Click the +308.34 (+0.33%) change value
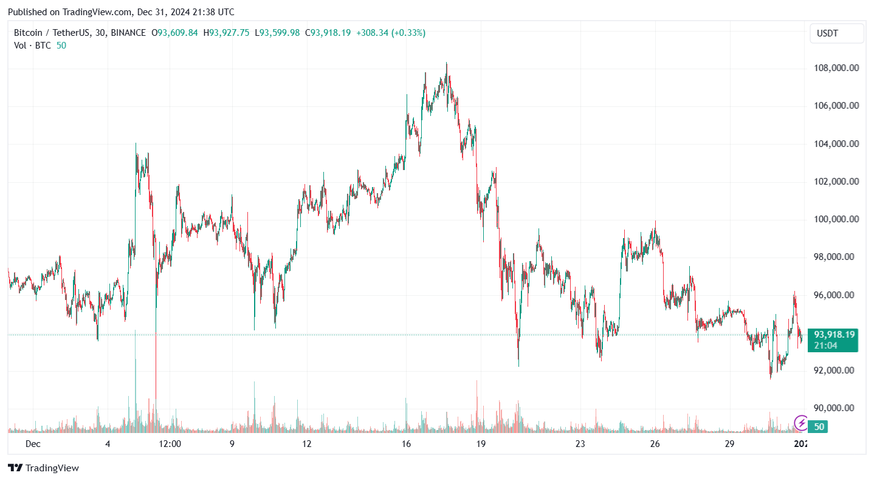Image resolution: width=874 pixels, height=481 pixels. pyautogui.click(x=391, y=33)
